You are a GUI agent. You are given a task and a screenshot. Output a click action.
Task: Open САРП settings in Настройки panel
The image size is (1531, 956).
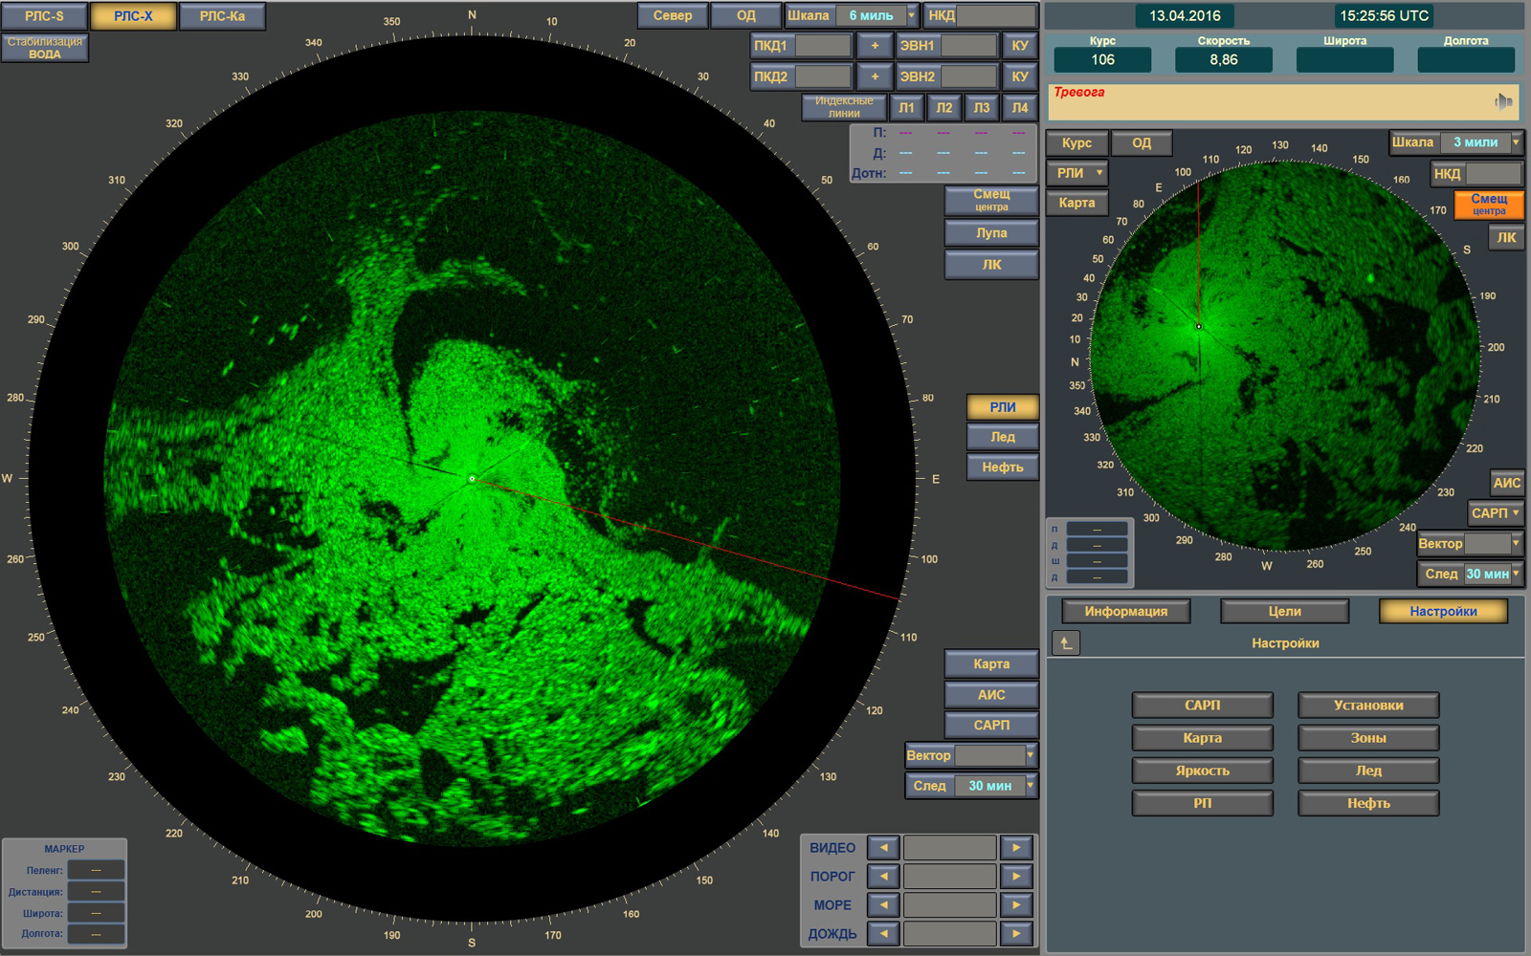coord(1202,706)
